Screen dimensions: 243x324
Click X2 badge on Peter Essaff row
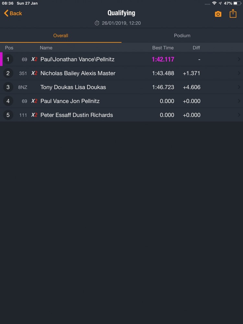point(34,115)
